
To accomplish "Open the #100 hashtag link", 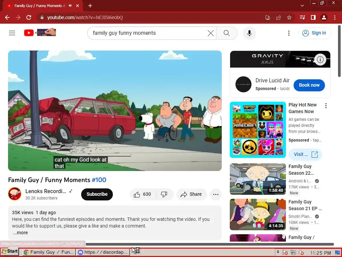I will (99, 180).
